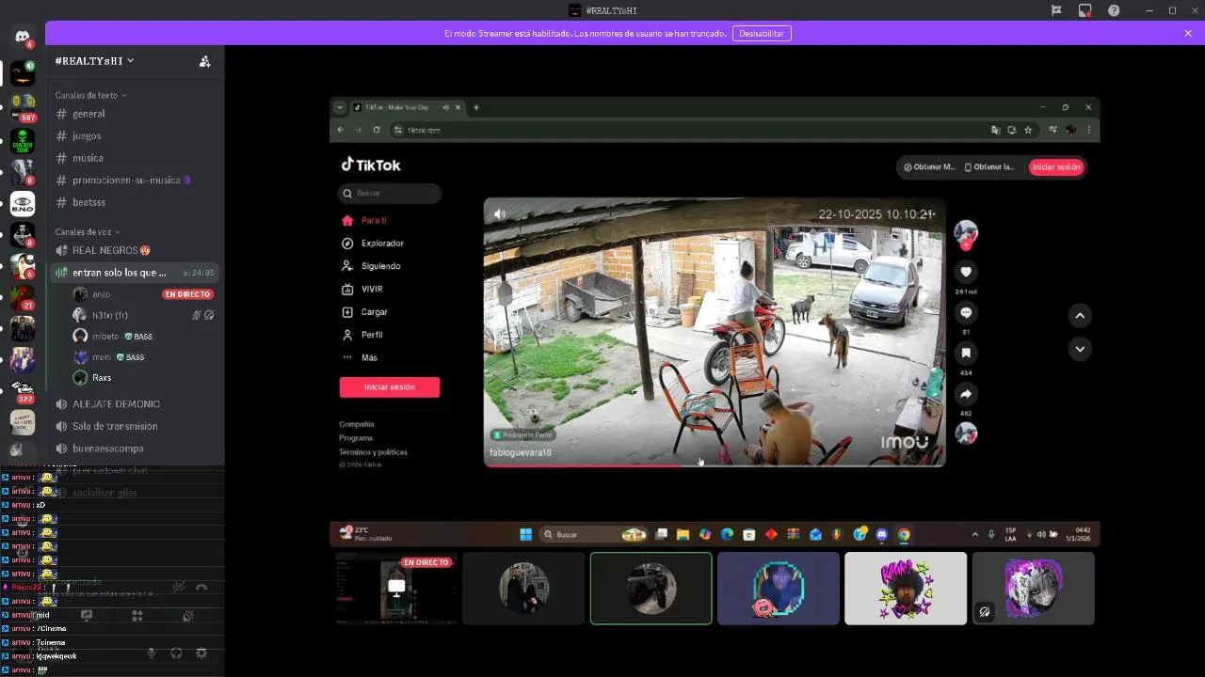Open Discord direct messages home icon
The width and height of the screenshot is (1205, 677).
tap(23, 37)
